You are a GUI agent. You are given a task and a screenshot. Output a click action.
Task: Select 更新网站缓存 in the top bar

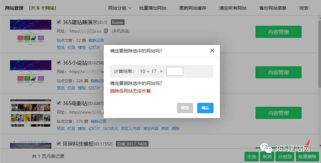click(193, 8)
